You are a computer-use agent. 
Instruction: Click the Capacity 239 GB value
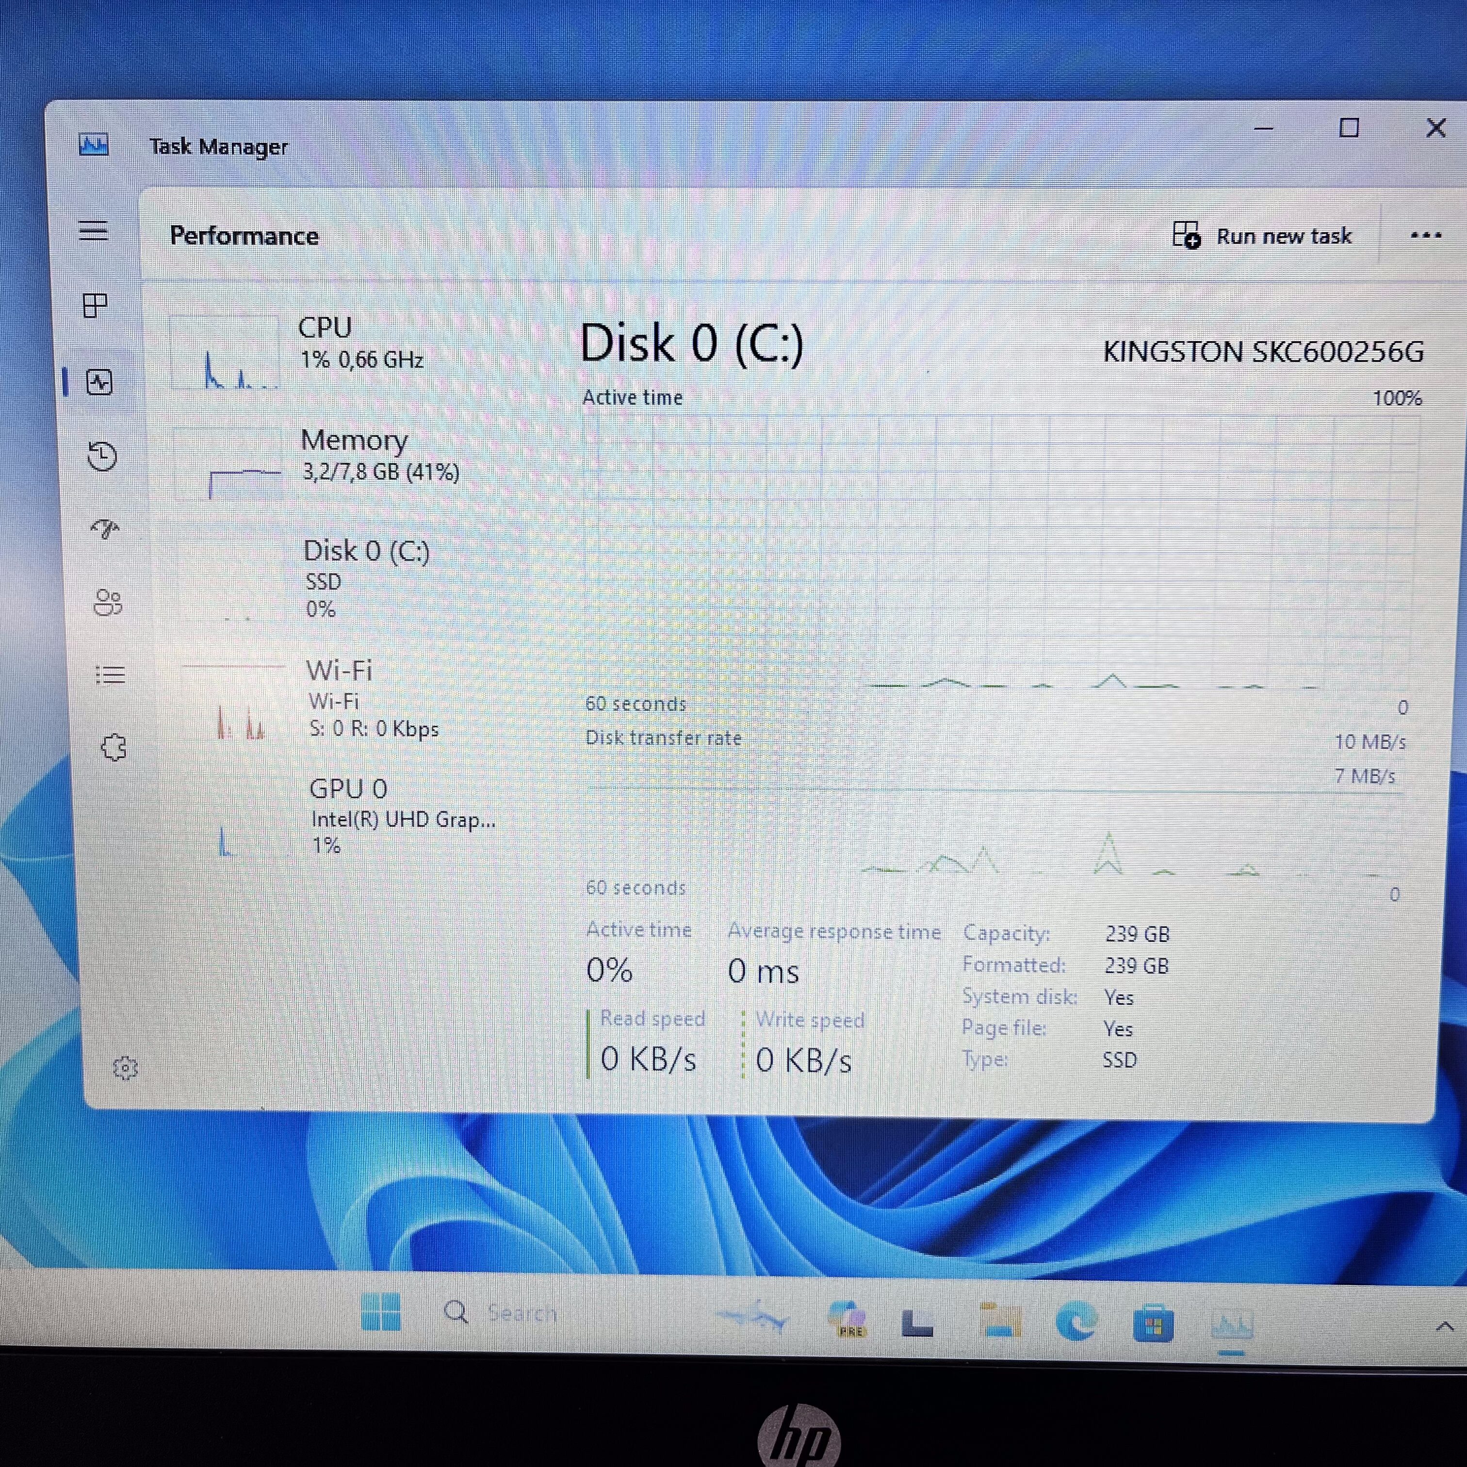pos(1138,934)
